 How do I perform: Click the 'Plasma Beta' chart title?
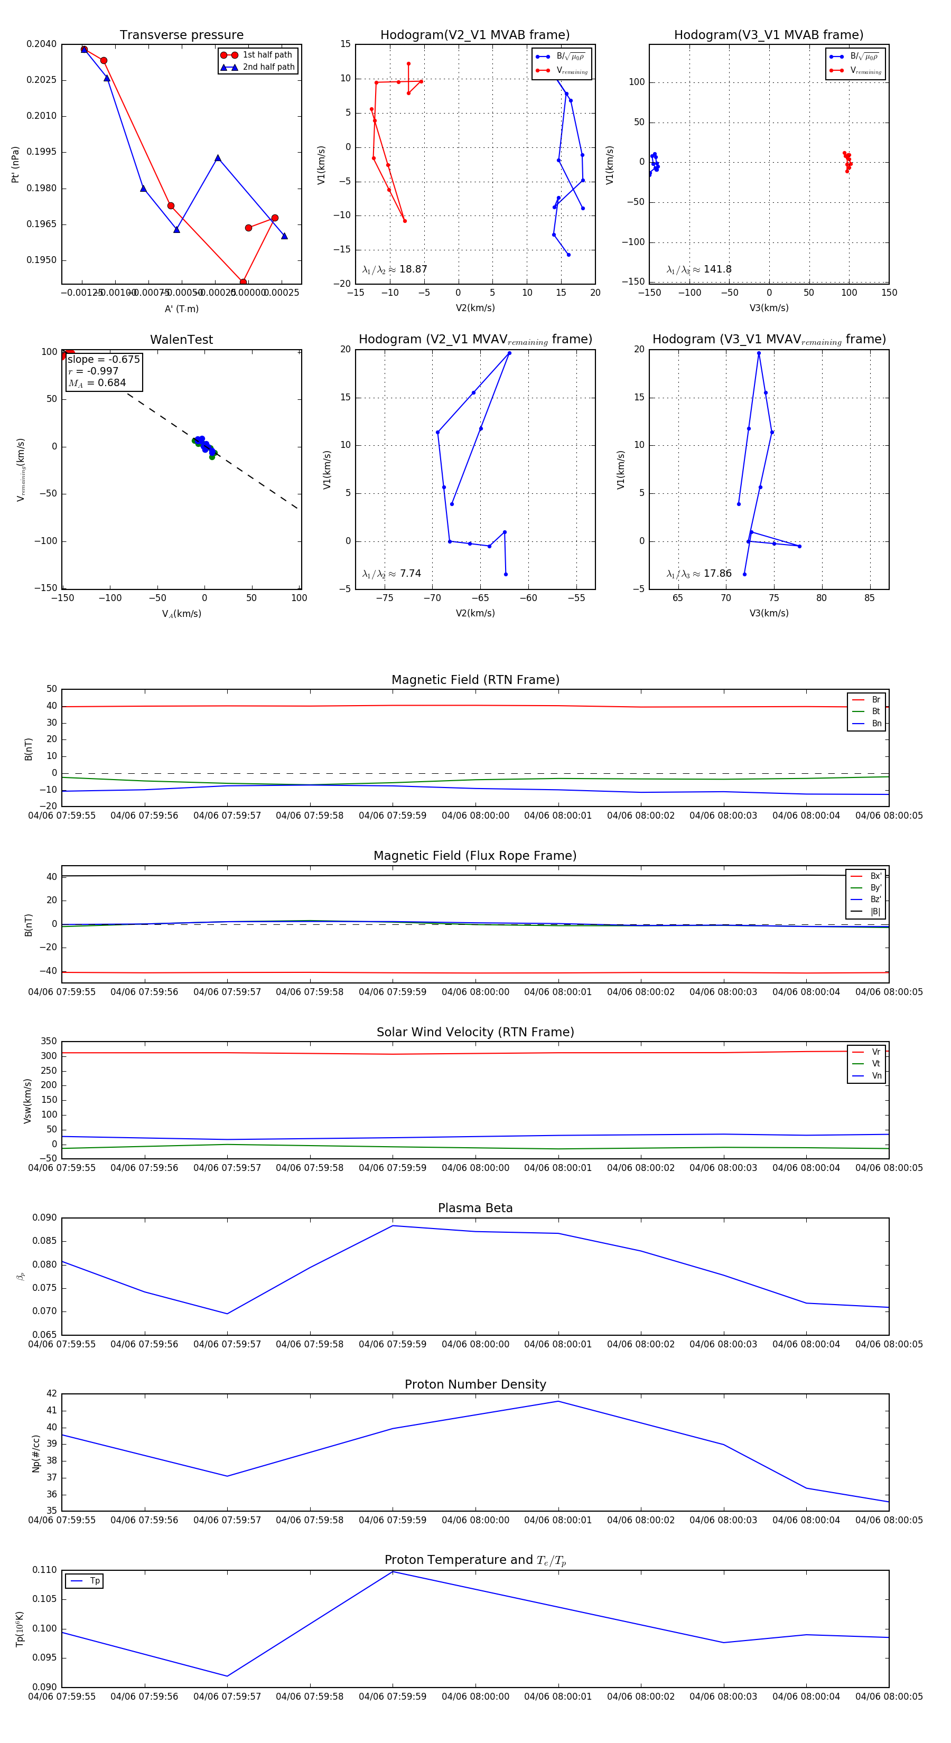475,1208
